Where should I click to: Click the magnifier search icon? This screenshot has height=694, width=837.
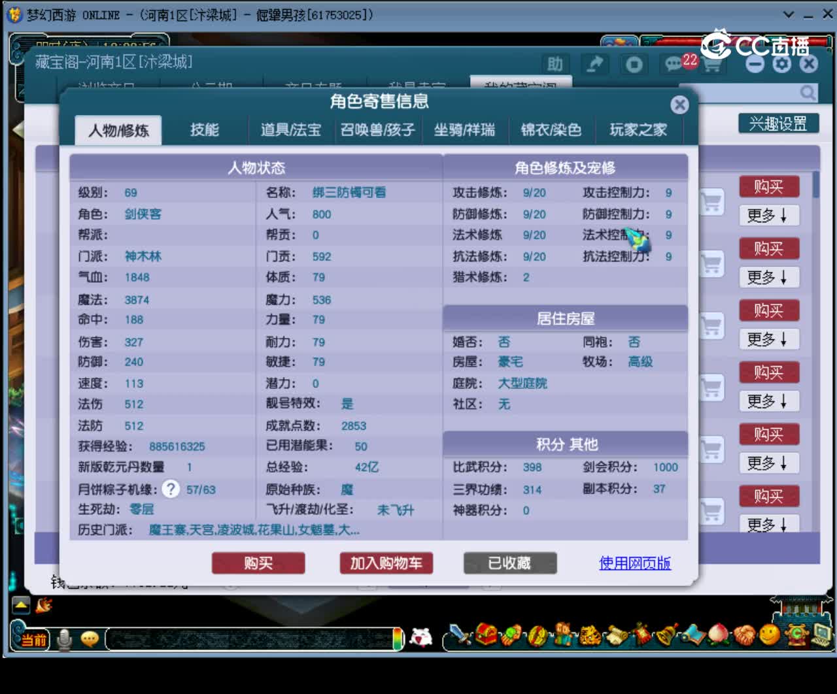coord(808,93)
